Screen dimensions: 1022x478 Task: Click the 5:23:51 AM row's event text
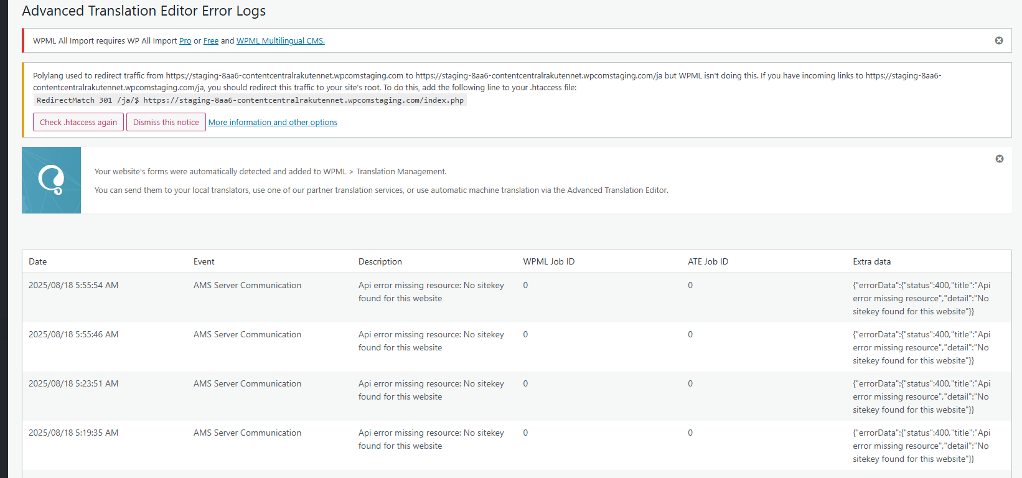point(247,384)
